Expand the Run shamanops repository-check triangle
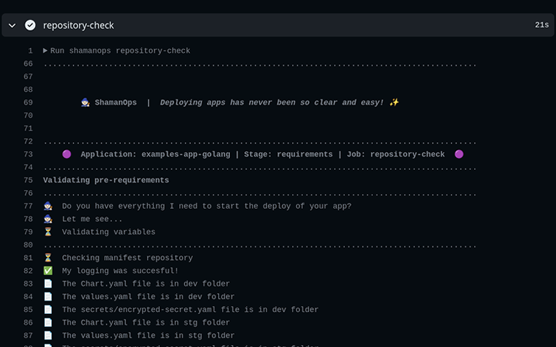The width and height of the screenshot is (556, 347). point(45,51)
